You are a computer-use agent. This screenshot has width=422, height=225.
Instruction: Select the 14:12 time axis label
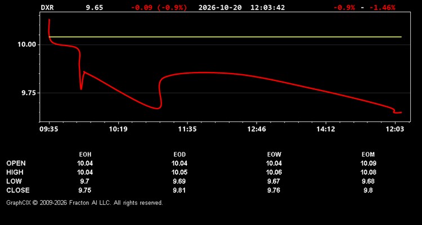pos(326,129)
